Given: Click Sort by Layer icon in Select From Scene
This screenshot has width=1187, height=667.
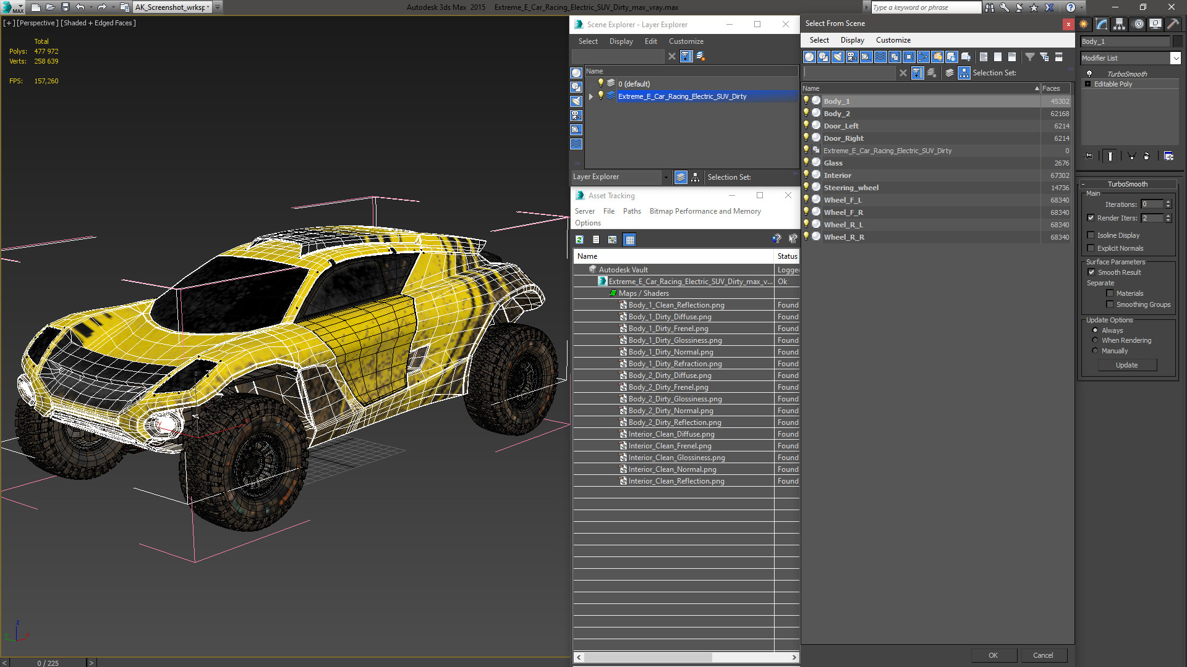Looking at the screenshot, I should coord(950,73).
